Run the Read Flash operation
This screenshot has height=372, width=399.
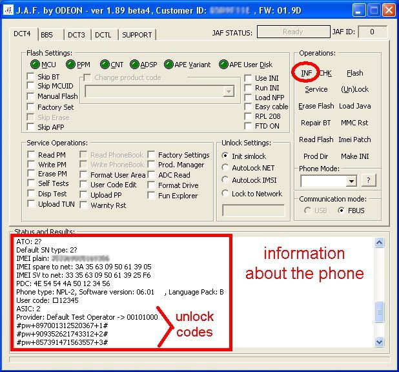tap(316, 139)
